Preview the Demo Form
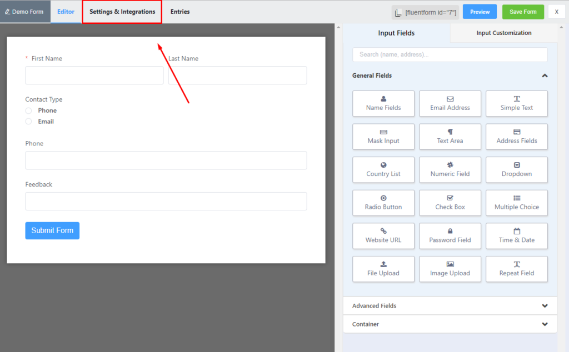 (480, 11)
